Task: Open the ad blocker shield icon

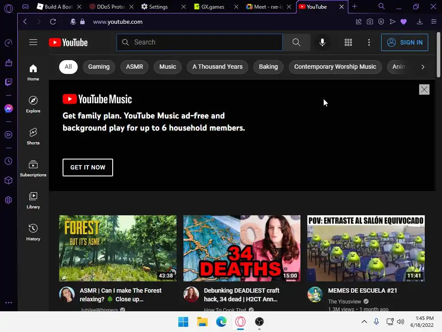Action: point(381,22)
